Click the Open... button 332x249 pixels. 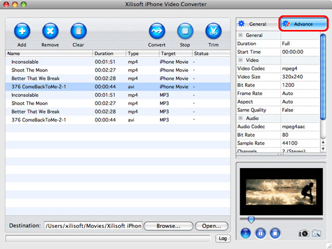pos(212,226)
